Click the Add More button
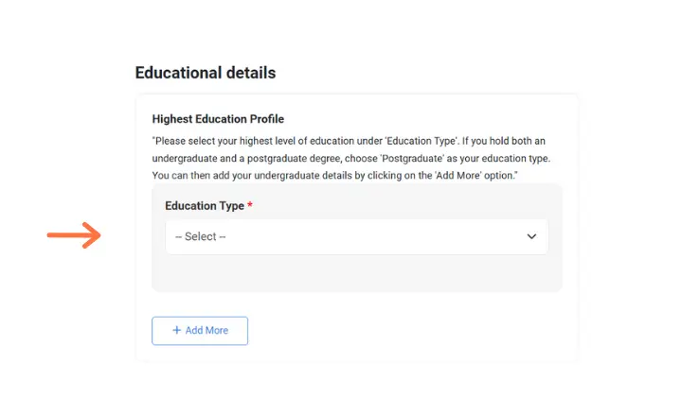 (200, 331)
